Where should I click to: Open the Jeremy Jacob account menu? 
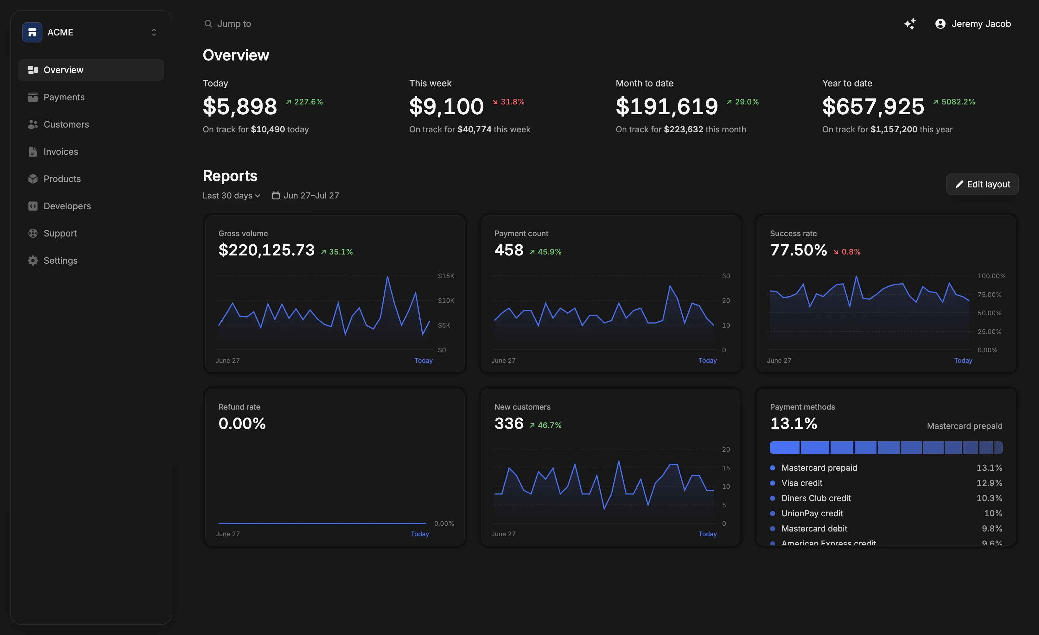(x=973, y=24)
